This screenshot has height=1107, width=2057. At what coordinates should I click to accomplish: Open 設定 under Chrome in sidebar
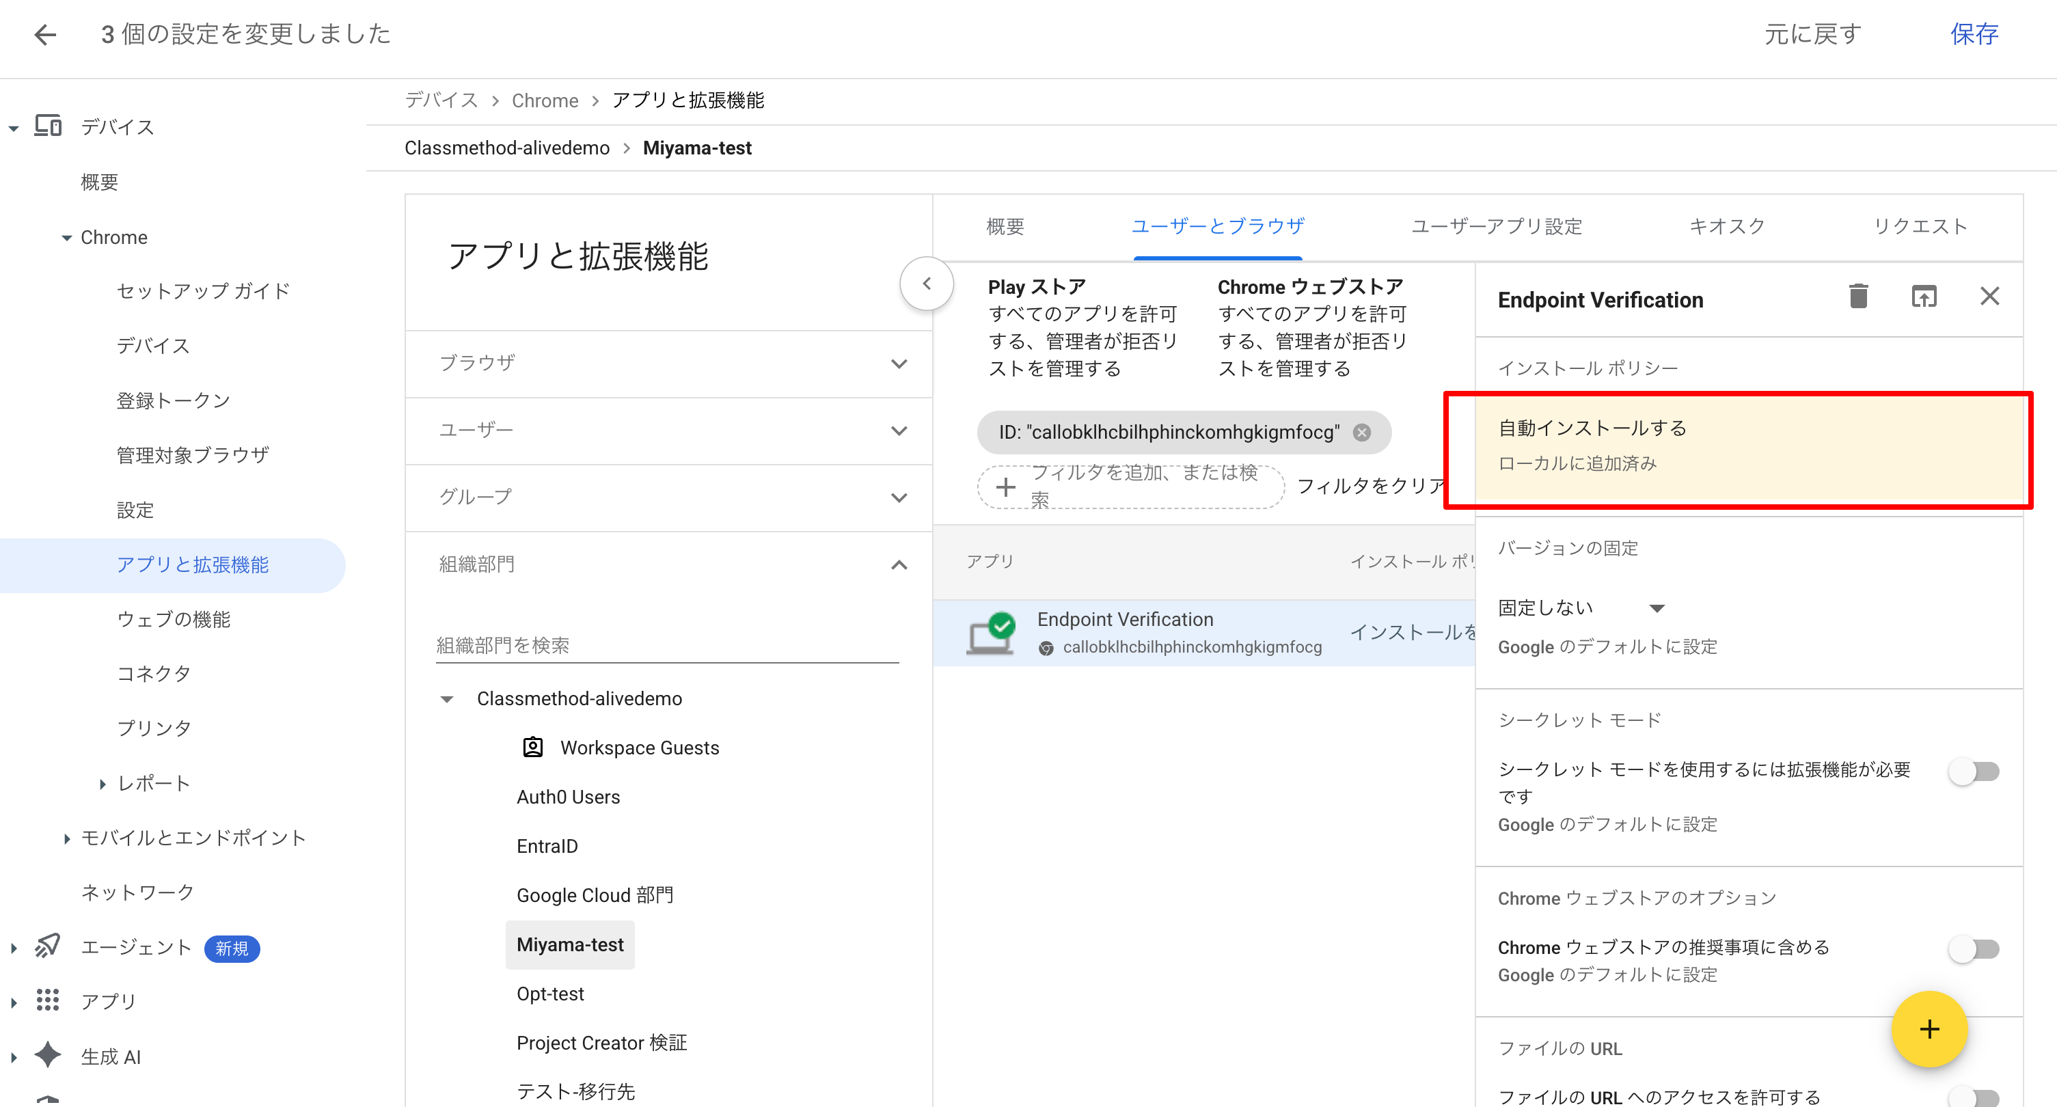[135, 510]
